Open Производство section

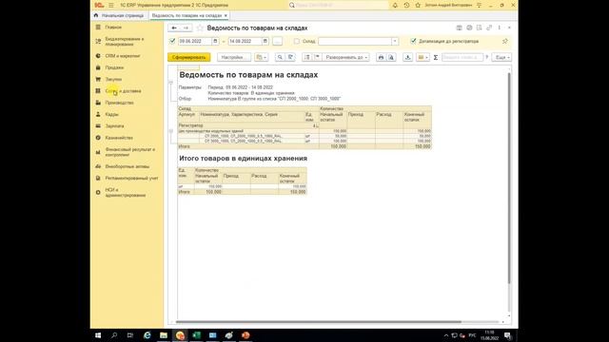[119, 103]
